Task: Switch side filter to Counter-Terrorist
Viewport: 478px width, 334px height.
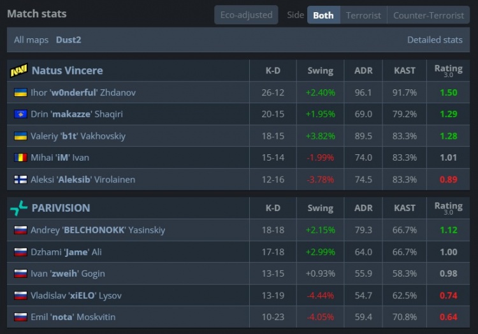Action: click(x=428, y=15)
